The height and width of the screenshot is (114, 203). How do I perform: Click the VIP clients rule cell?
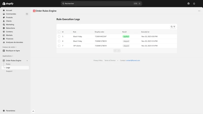click(x=77, y=46)
